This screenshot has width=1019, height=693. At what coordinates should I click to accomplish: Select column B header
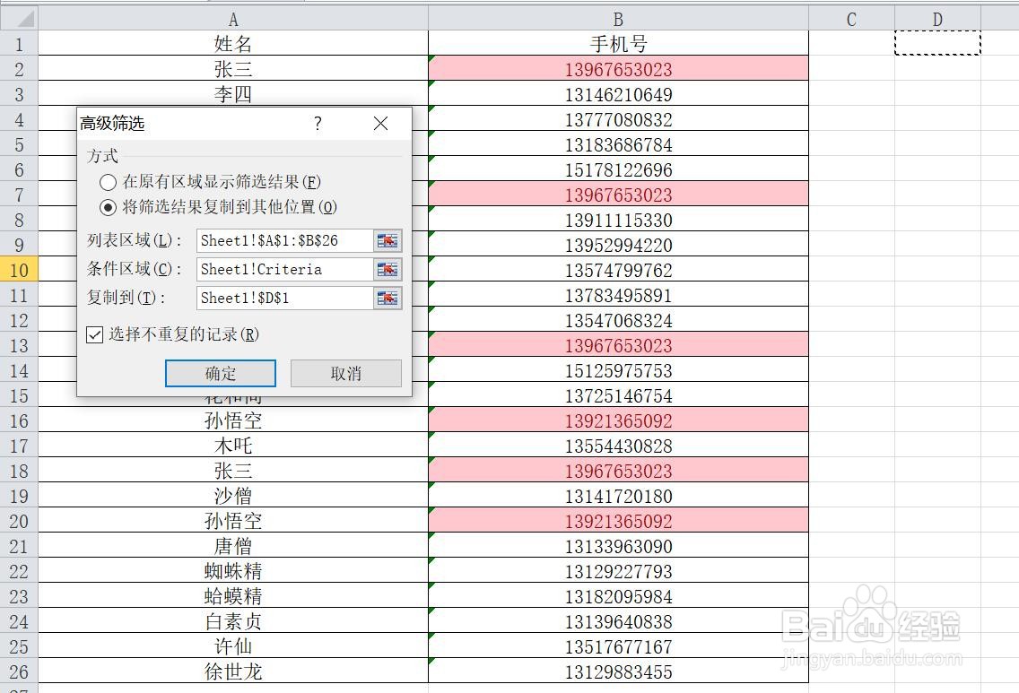[x=617, y=18]
